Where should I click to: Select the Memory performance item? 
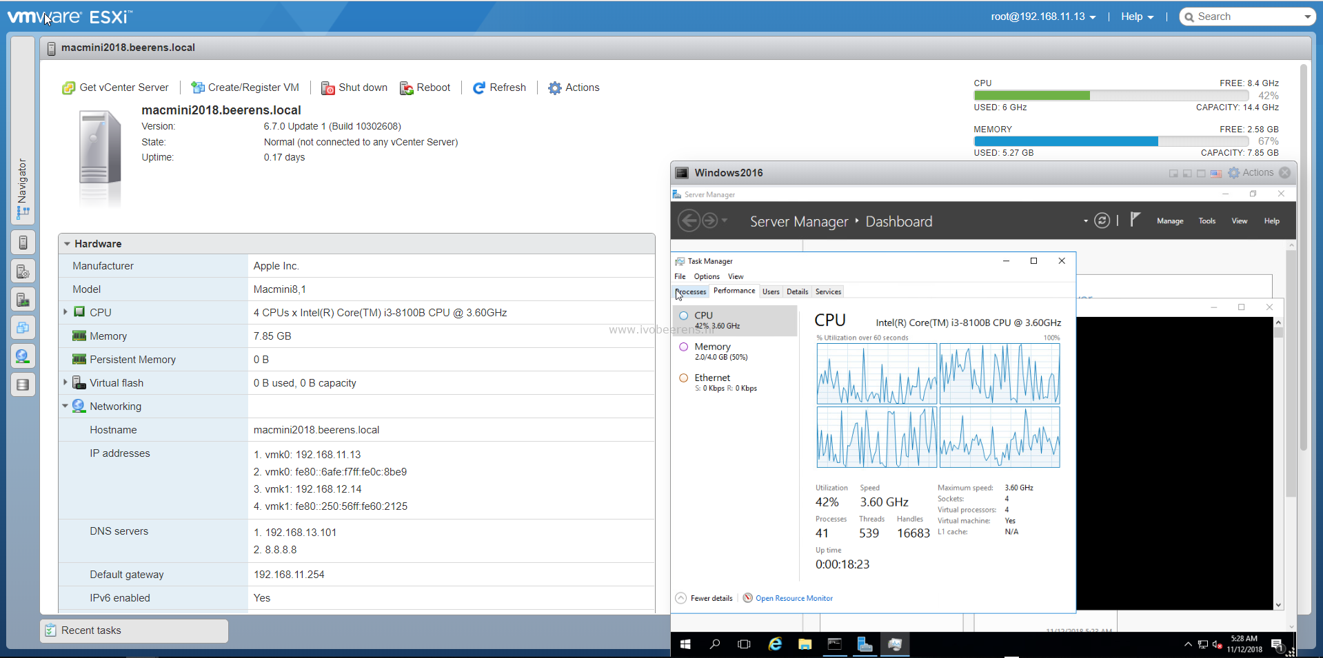point(735,351)
